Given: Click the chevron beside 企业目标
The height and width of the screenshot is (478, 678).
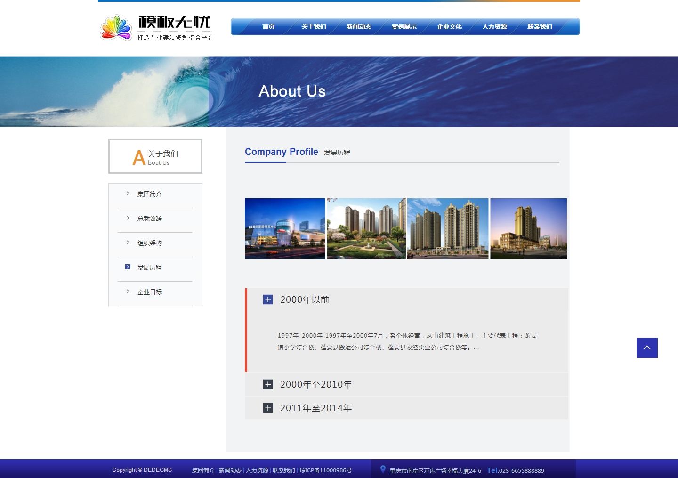Looking at the screenshot, I should point(128,292).
